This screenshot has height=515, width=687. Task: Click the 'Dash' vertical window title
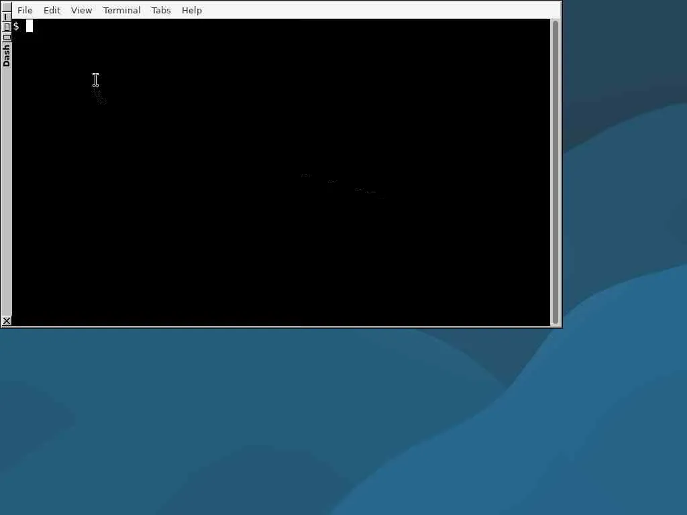point(6,55)
